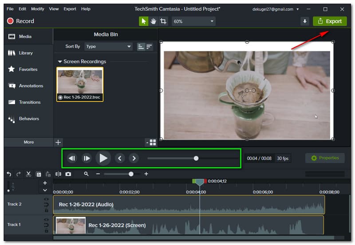Click the download arrow icon beside Export
Image resolution: width=355 pixels, height=245 pixels.
click(304, 21)
